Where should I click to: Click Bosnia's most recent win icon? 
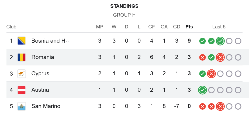(220, 41)
